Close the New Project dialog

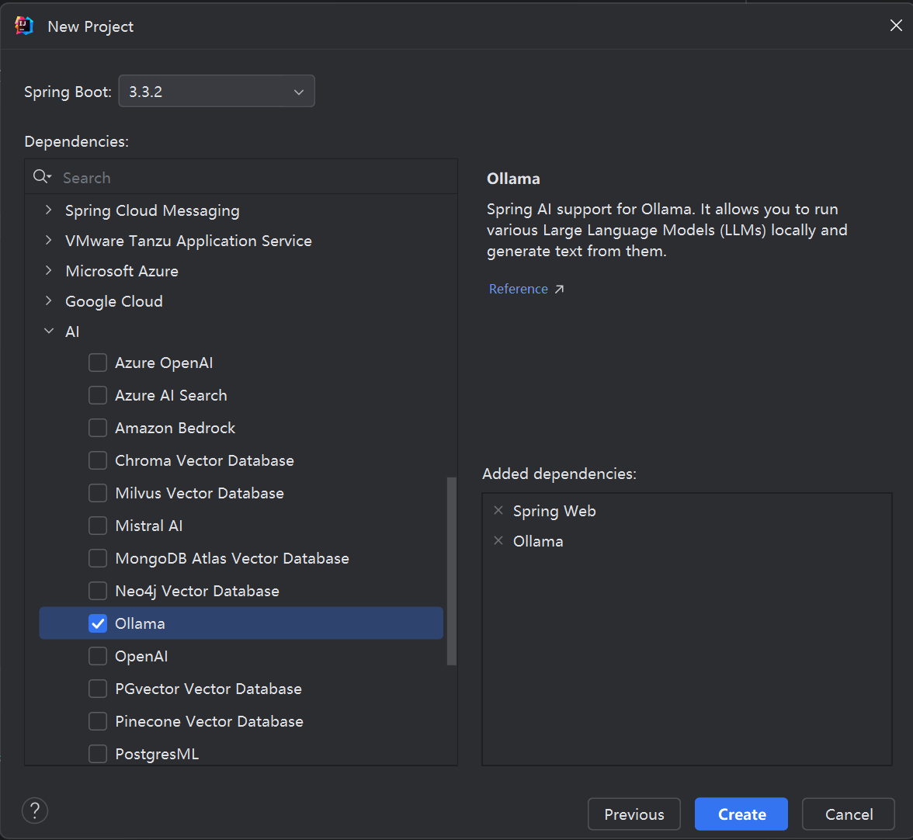(895, 26)
